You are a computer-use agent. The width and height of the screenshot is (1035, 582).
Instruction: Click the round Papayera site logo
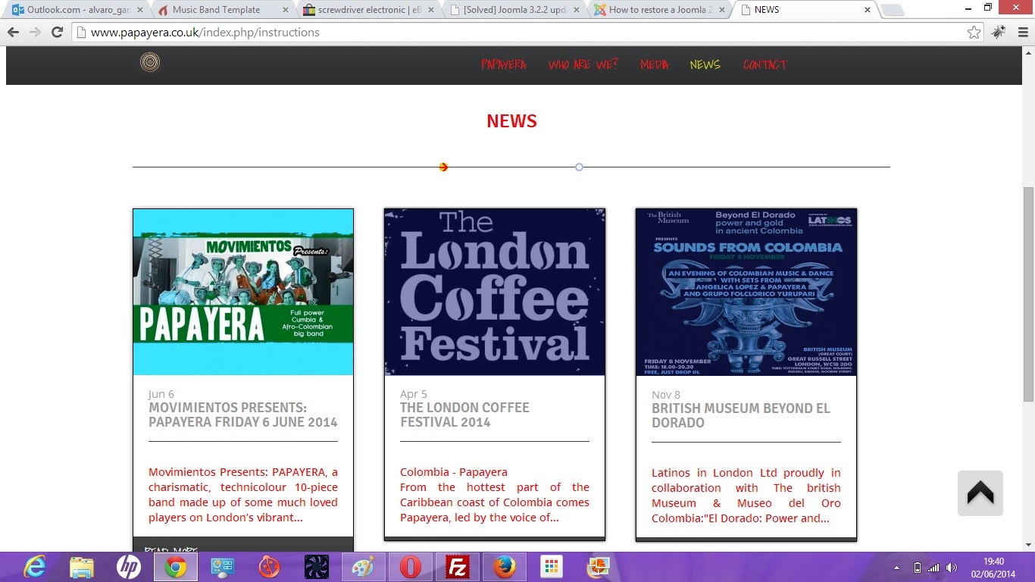(150, 62)
